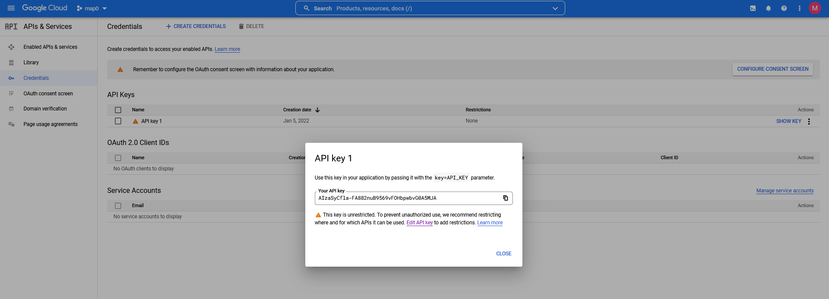Click the Google Cloud logo
Image resolution: width=829 pixels, height=299 pixels.
pos(45,8)
